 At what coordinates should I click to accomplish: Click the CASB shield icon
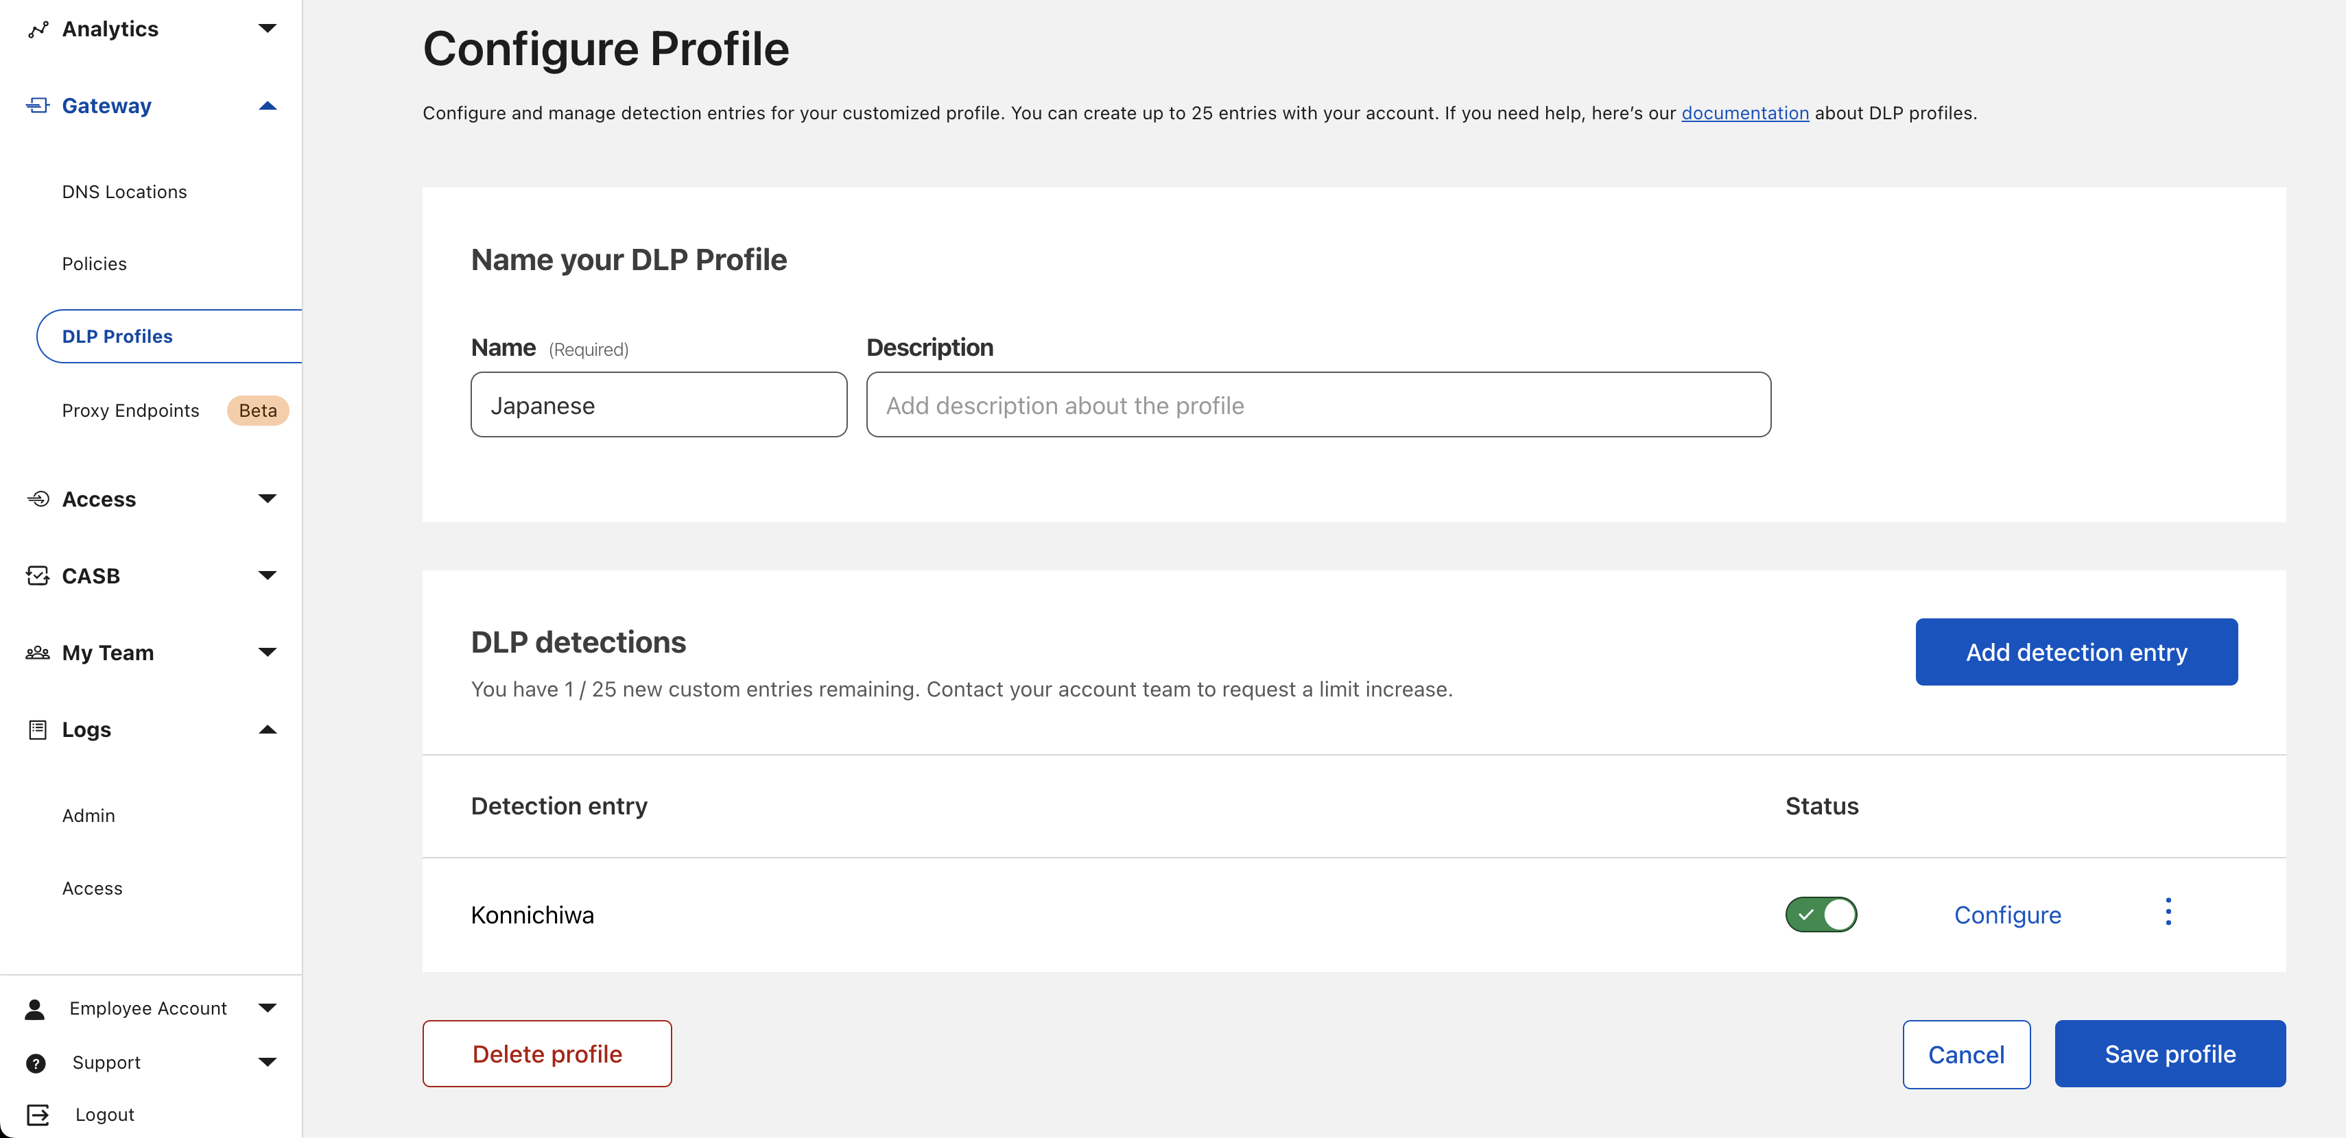pos(37,575)
